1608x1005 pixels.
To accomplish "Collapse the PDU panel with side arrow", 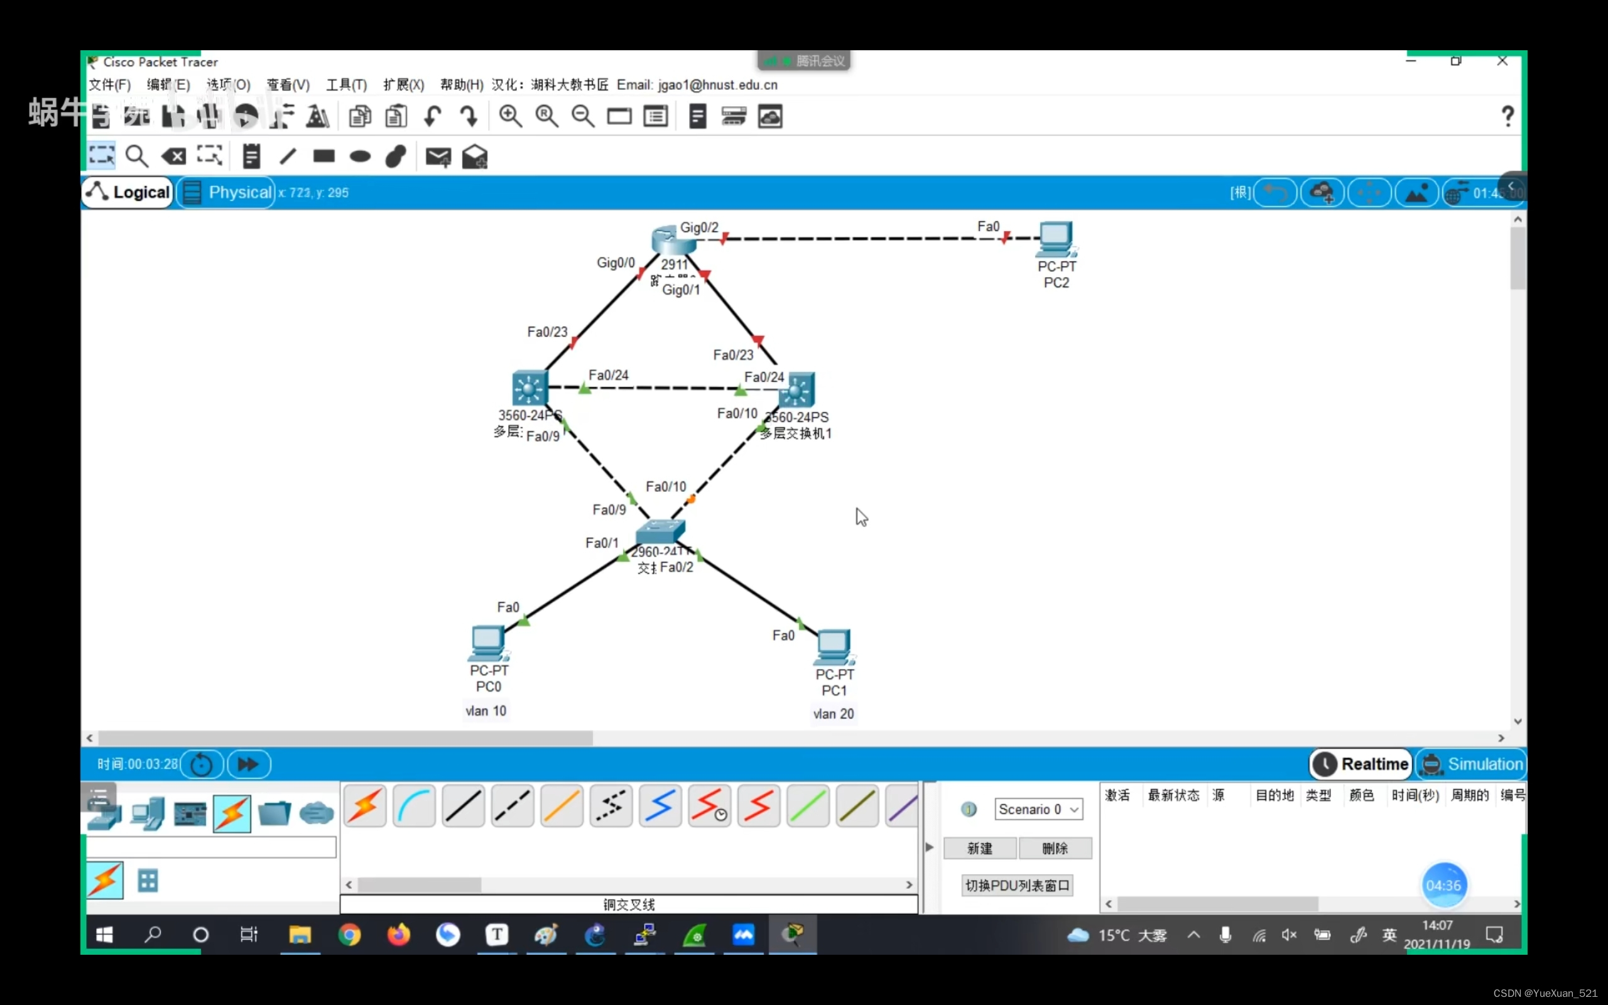I will [x=930, y=847].
